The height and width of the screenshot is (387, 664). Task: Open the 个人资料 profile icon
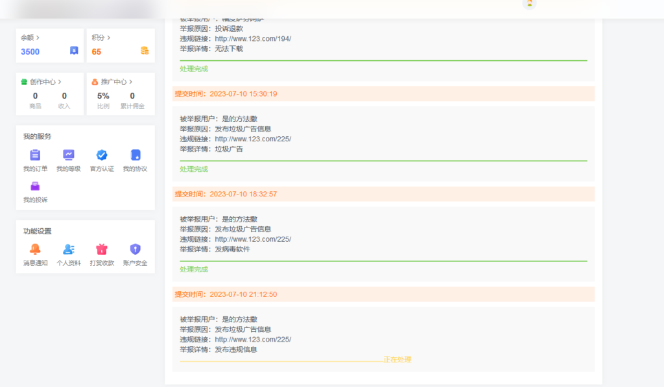tap(69, 250)
